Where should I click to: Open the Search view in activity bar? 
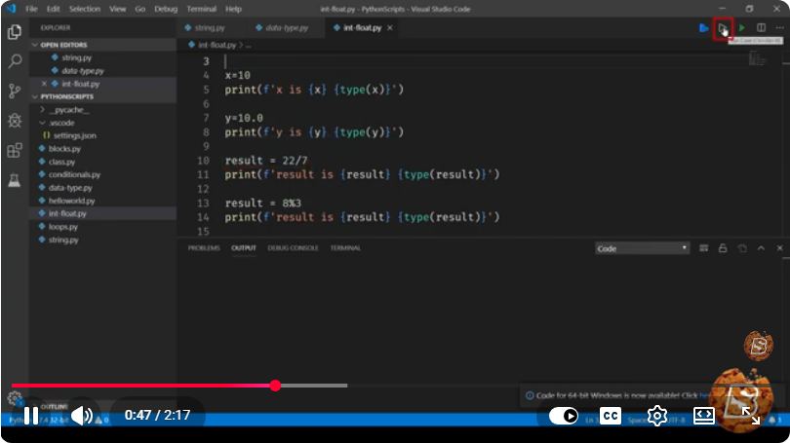[x=15, y=61]
